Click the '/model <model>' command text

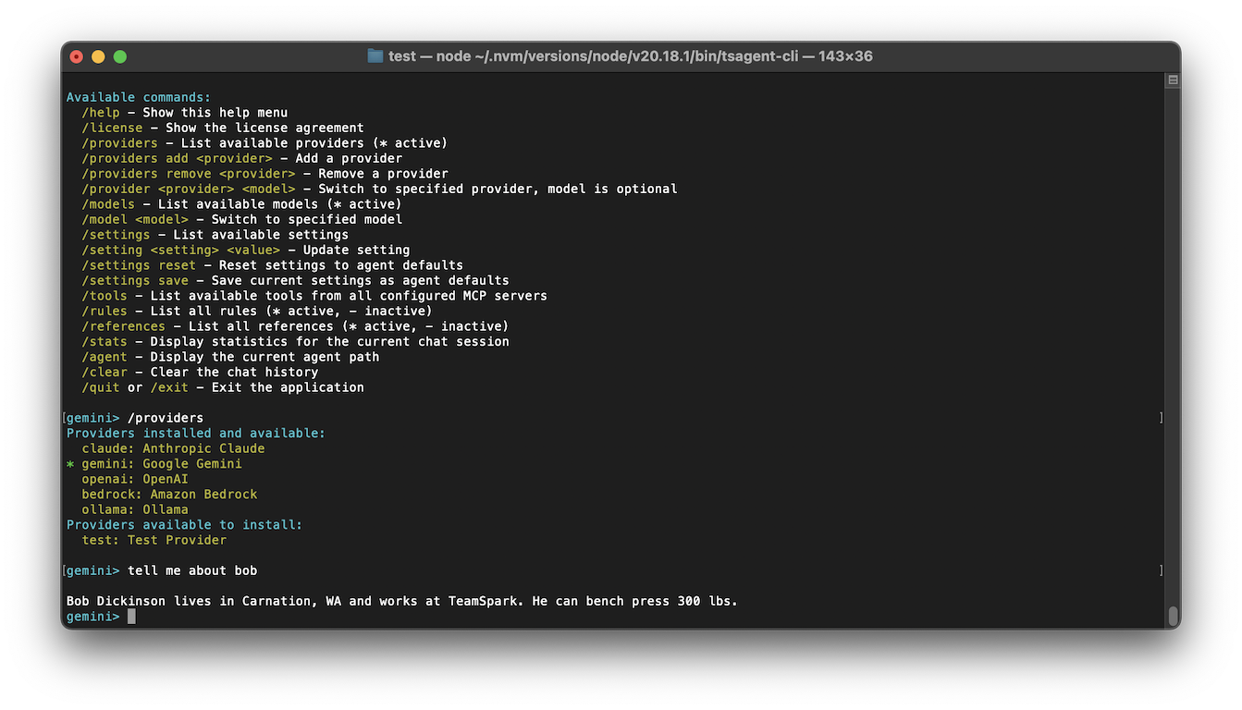(135, 219)
